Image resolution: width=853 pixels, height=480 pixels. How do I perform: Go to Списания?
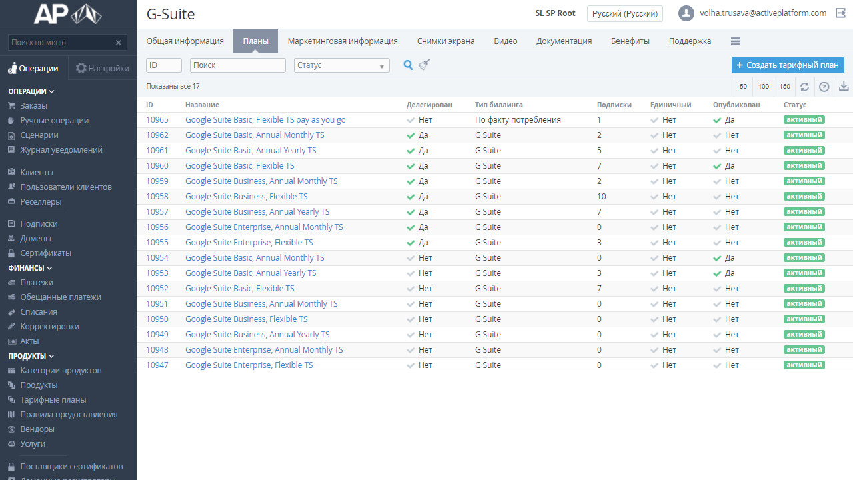tap(39, 312)
